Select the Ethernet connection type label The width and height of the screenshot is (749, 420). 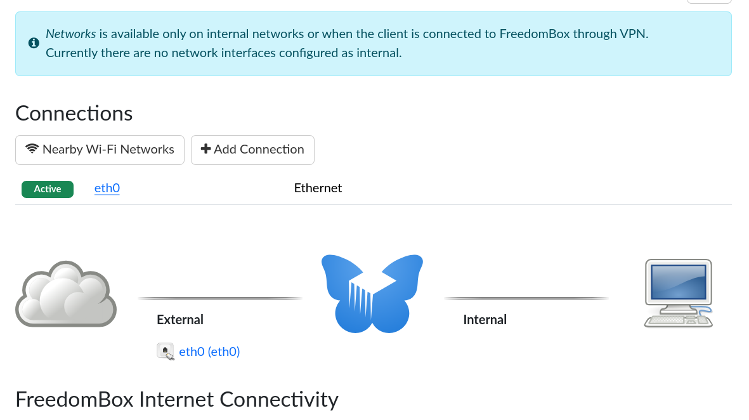click(318, 188)
